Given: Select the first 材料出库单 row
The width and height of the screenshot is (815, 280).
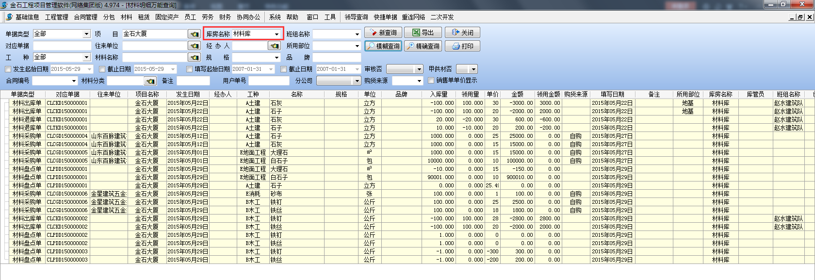Looking at the screenshot, I should coord(27,103).
